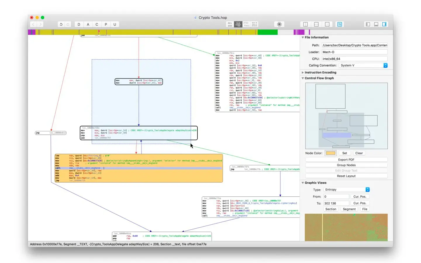Select control flow graph view mode
The image size is (421, 263).
pos(238,25)
